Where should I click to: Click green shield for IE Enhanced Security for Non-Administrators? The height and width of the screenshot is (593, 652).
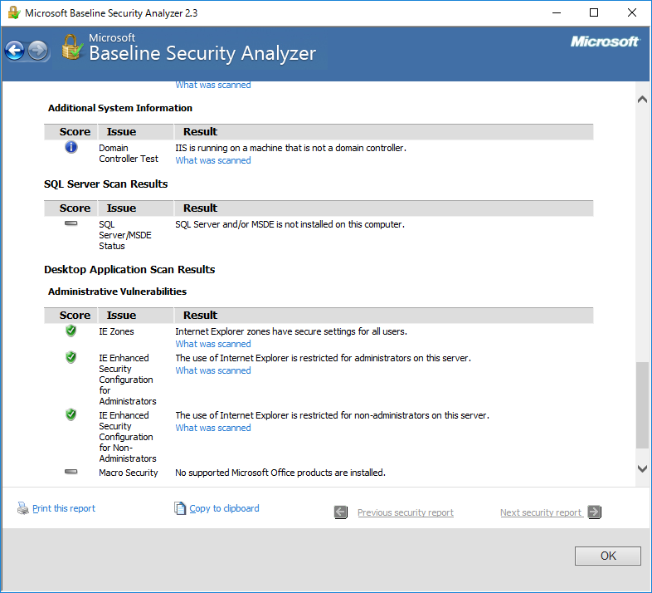point(71,414)
